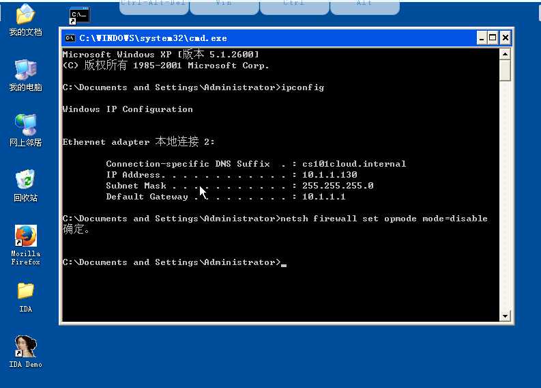Click the default gateway 10.1.1.1

(323, 197)
